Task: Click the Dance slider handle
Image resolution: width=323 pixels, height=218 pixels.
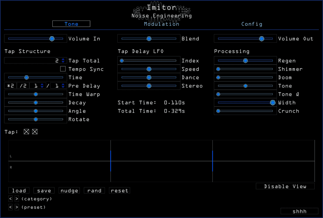Action: point(149,77)
